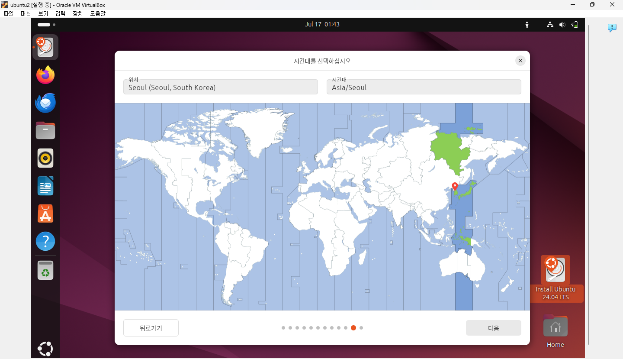The width and height of the screenshot is (623, 359).
Task: Open the Help icon in dock
Action: coord(45,241)
